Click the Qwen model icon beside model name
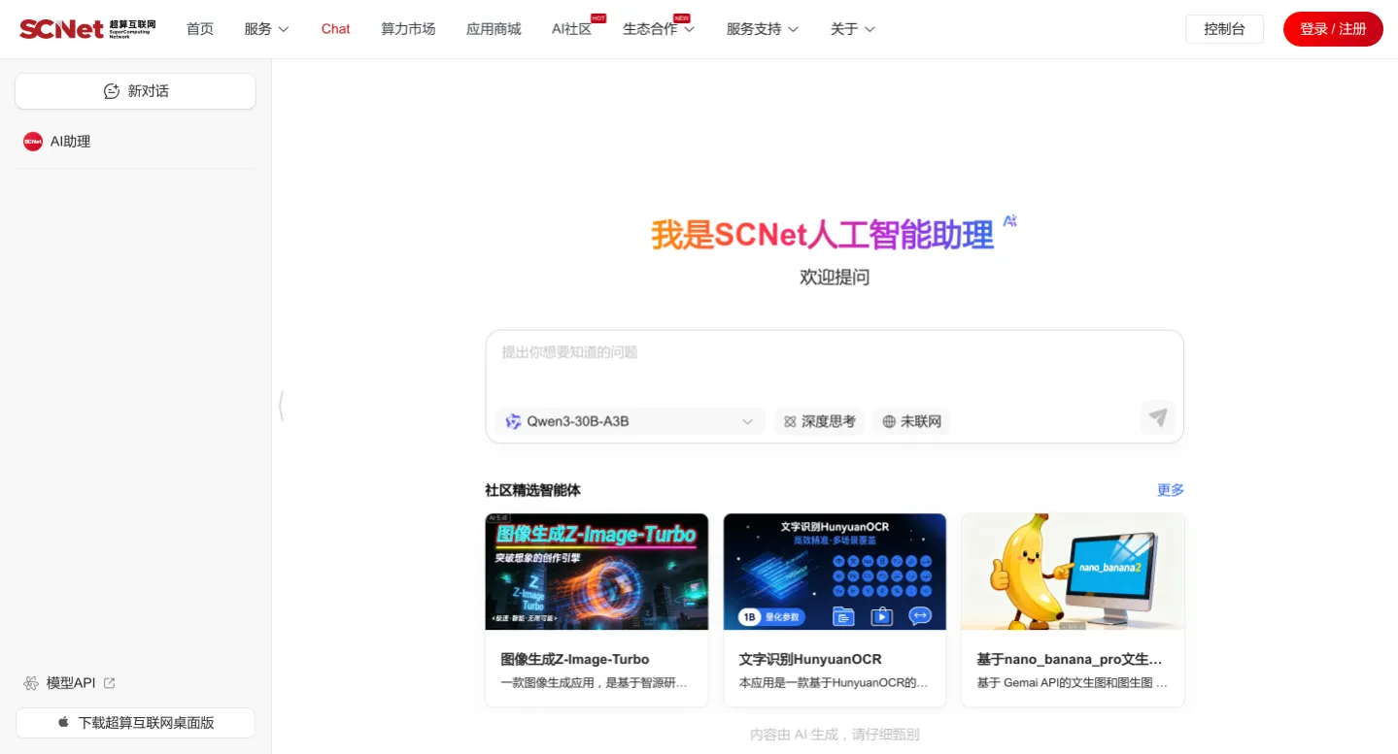 pos(513,421)
